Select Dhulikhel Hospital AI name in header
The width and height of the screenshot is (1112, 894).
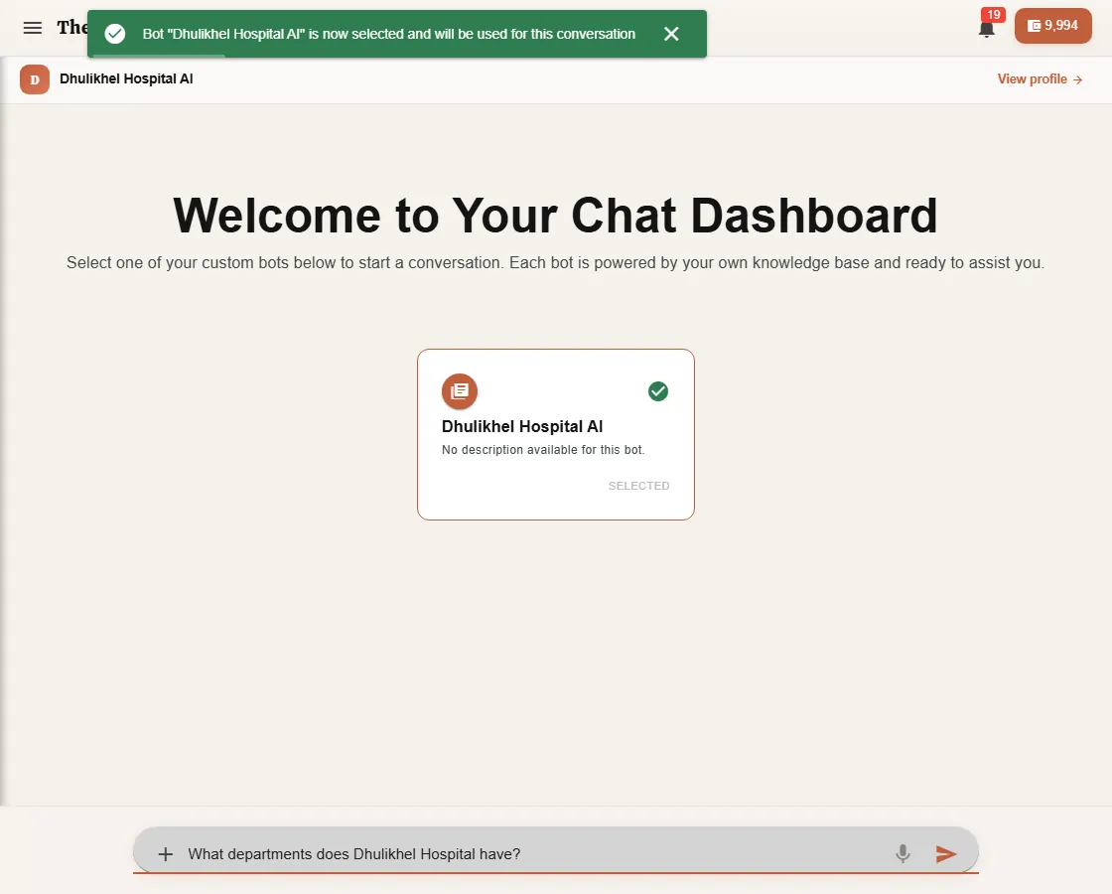tap(126, 78)
